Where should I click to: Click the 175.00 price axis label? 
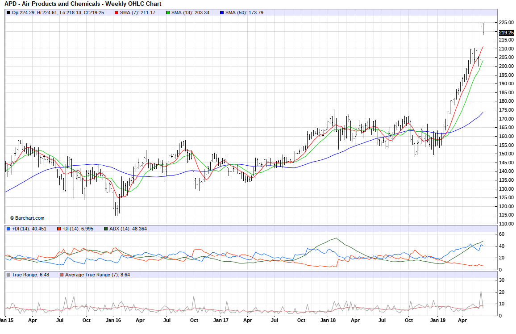(x=506, y=110)
